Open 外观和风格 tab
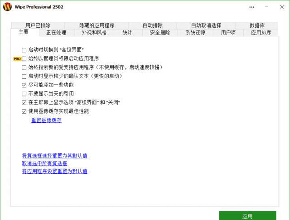290x220 pixels. pos(94,33)
